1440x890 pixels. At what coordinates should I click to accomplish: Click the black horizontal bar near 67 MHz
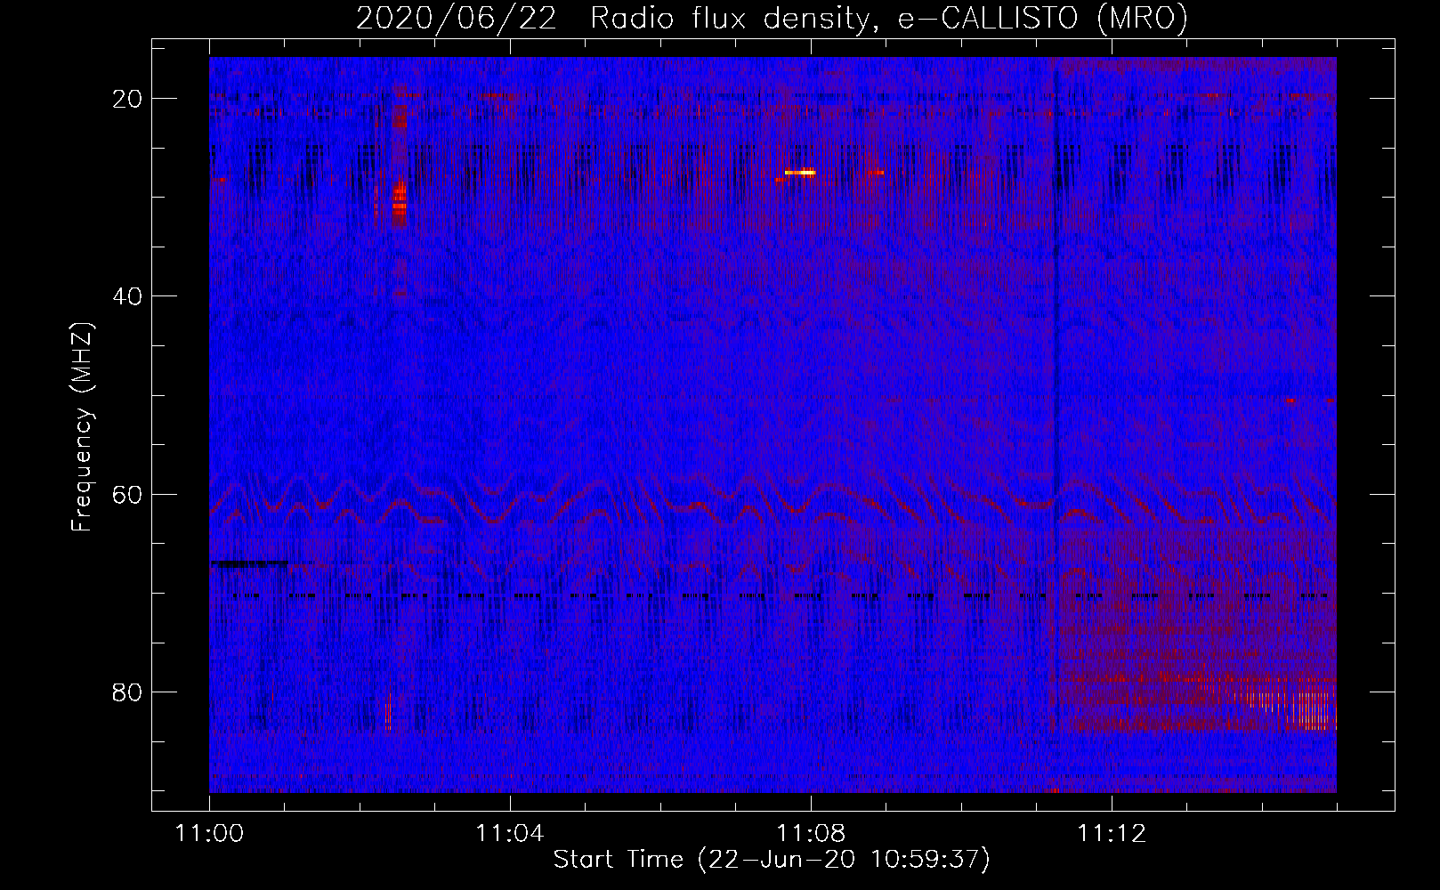[x=248, y=563]
